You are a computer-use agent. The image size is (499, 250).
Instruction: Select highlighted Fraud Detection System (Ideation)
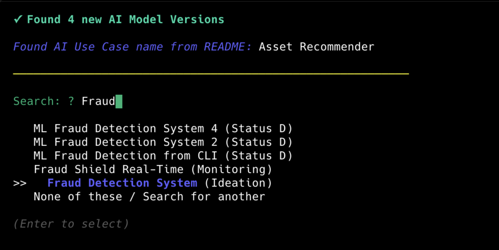point(122,183)
